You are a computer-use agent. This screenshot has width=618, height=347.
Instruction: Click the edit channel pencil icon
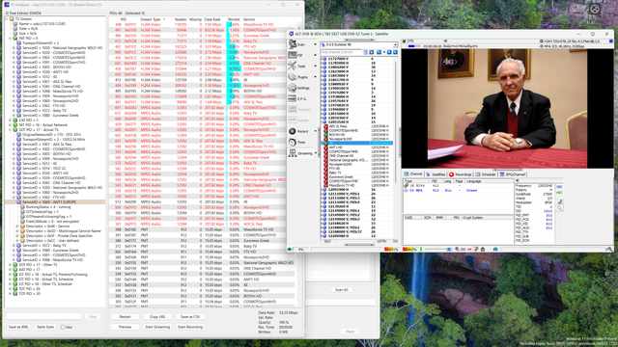pos(560,201)
